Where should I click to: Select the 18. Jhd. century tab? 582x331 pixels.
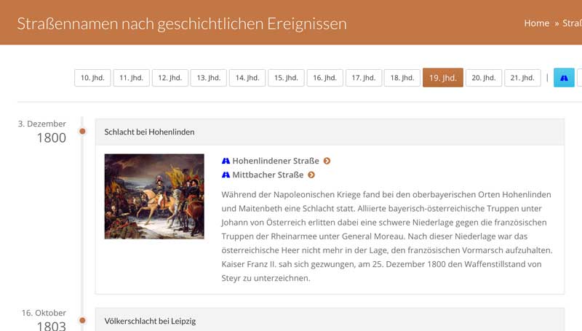[x=402, y=78]
